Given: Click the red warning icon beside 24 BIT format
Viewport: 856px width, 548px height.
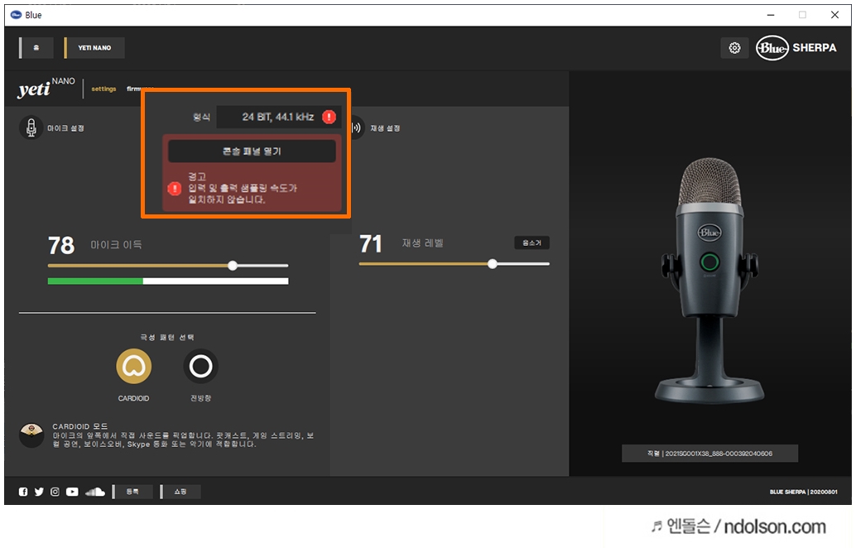Looking at the screenshot, I should (329, 117).
